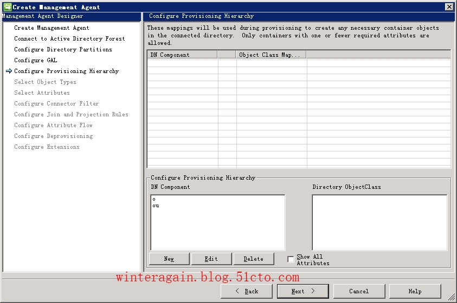Screen dimensions: 457x303
Task: Select the Configure GAL step
Action: [36, 60]
